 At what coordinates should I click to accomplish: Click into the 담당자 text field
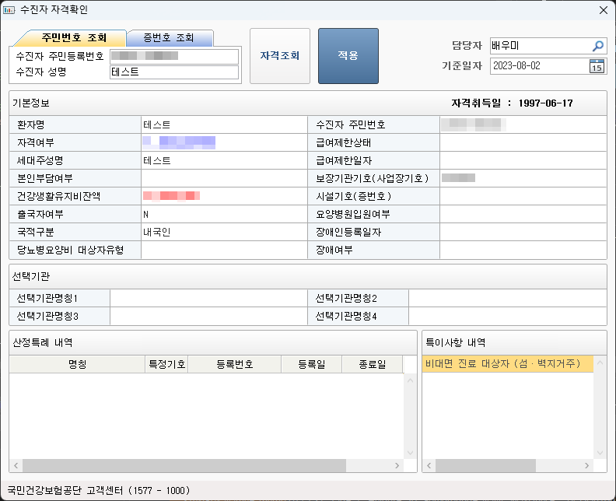pyautogui.click(x=540, y=46)
